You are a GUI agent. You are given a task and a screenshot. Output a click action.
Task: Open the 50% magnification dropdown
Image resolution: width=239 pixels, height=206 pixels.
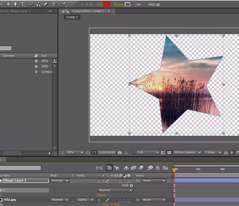(x=75, y=153)
